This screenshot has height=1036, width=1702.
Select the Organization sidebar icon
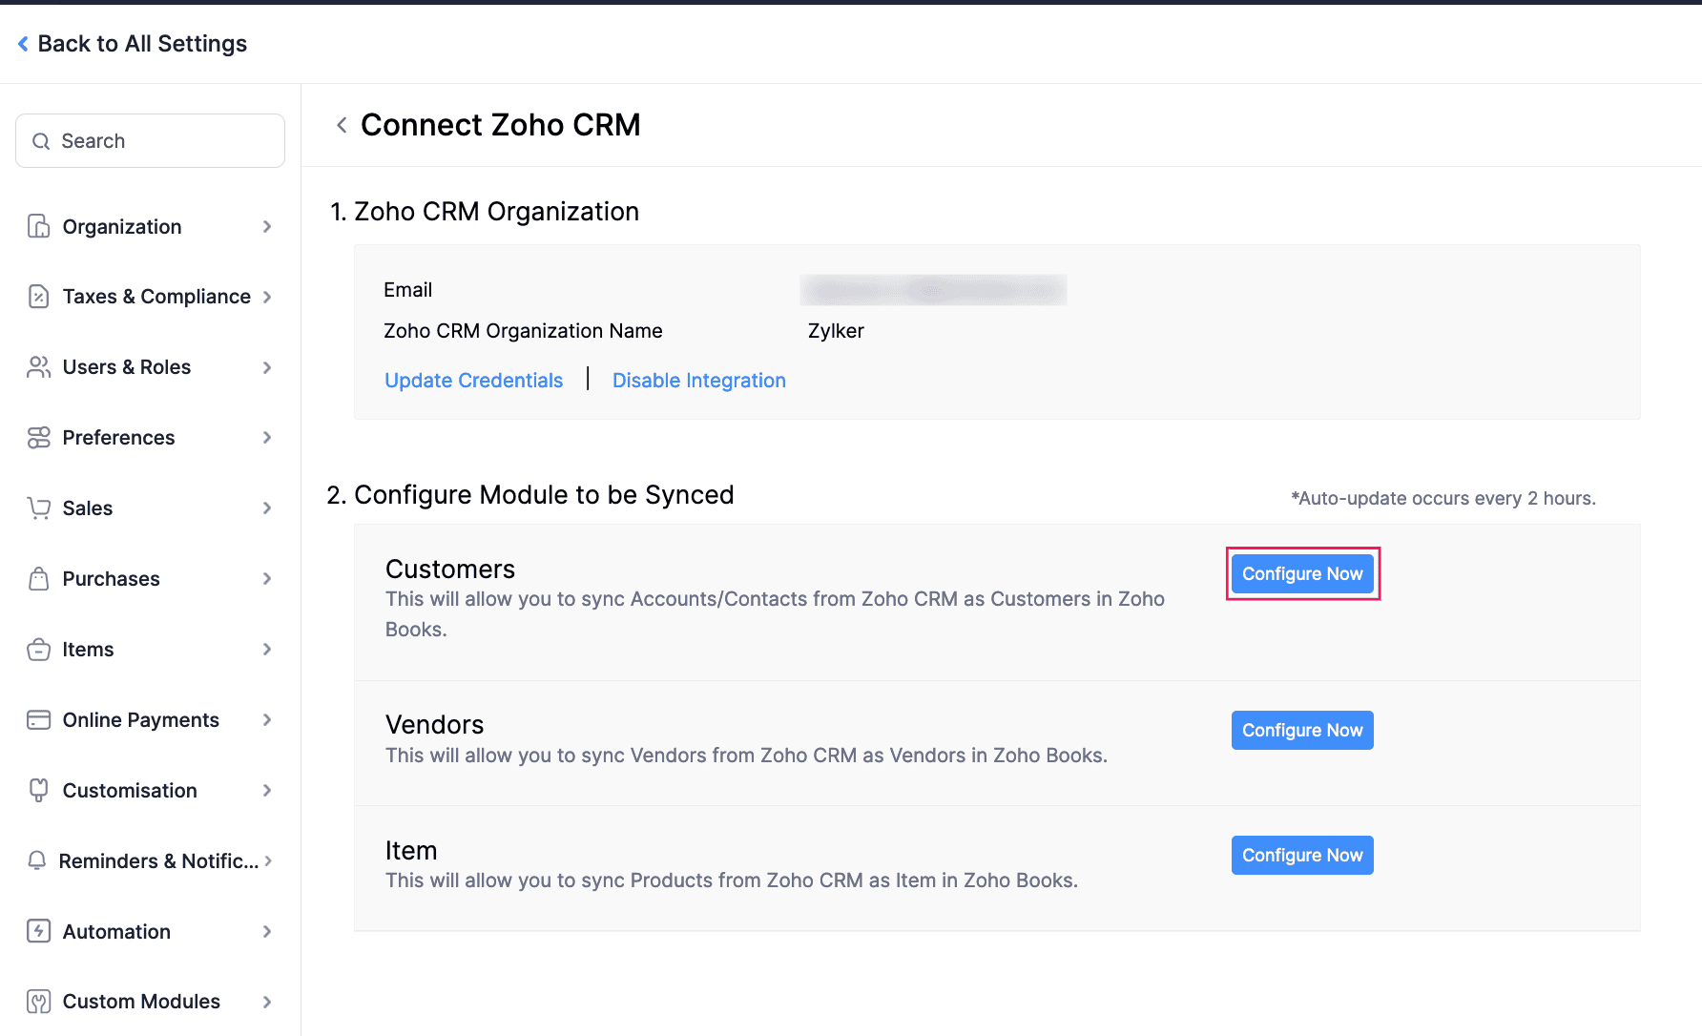(38, 226)
